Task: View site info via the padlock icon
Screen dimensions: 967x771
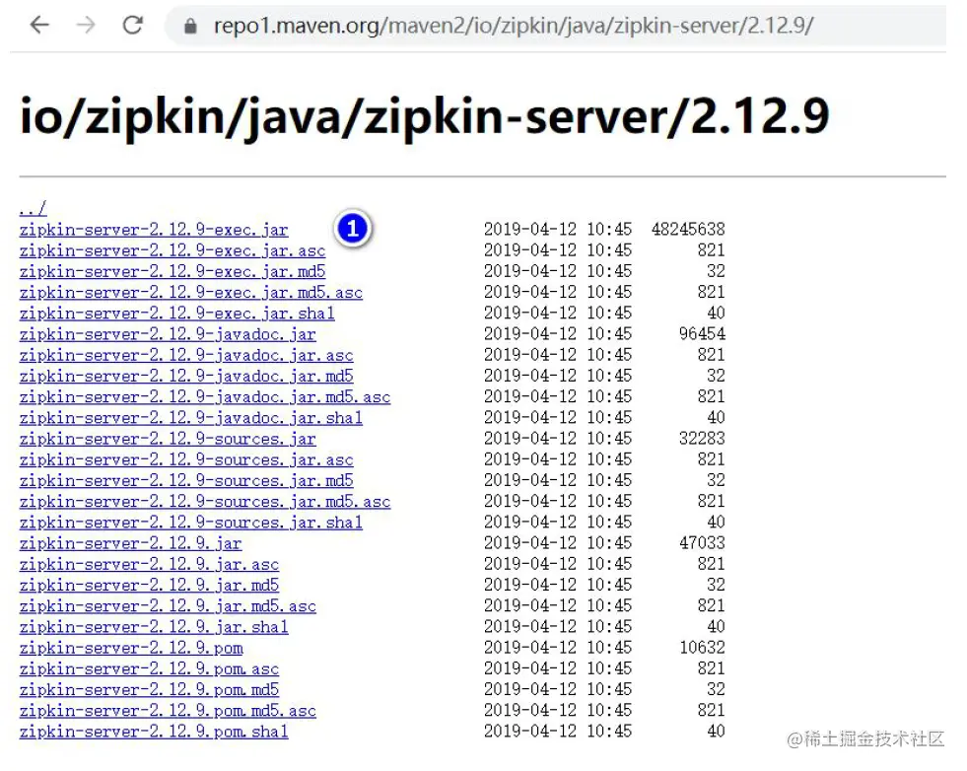Action: tap(190, 26)
